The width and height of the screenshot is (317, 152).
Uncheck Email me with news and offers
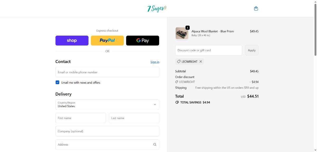coord(57,82)
